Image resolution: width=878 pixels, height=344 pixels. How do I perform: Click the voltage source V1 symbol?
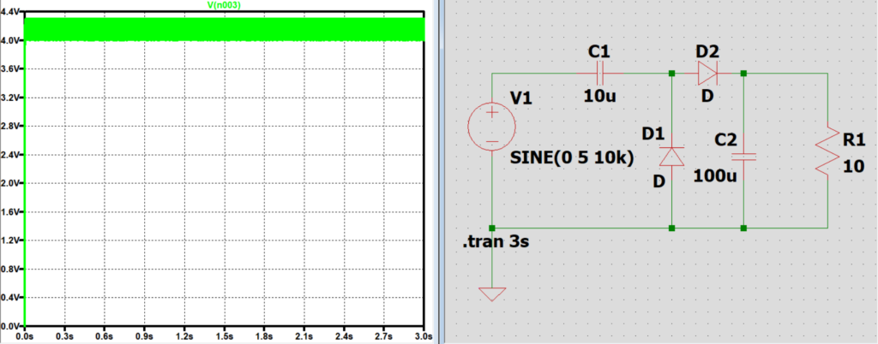pos(491,127)
